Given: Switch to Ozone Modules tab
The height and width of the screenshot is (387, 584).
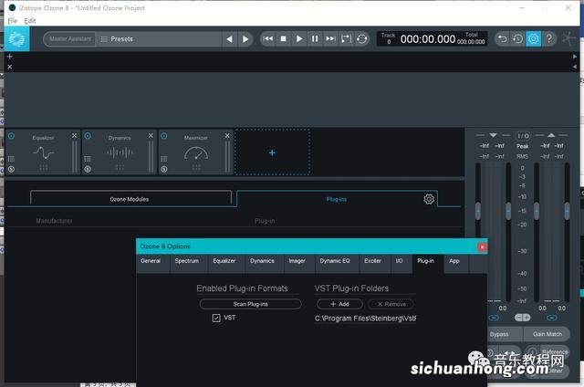Looking at the screenshot, I should (130, 199).
